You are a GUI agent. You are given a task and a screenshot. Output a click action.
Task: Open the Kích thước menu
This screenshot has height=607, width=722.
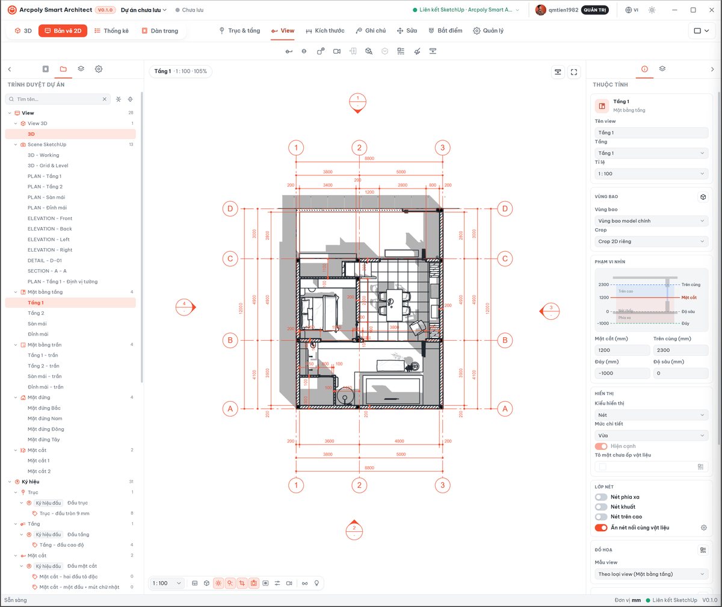[x=325, y=31]
